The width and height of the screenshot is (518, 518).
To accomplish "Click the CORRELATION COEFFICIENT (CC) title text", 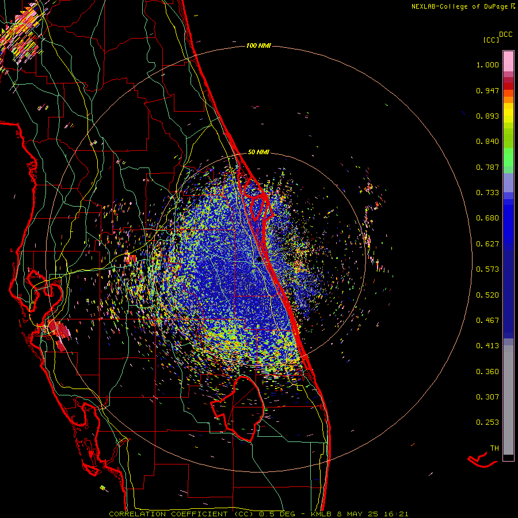I will [181, 514].
